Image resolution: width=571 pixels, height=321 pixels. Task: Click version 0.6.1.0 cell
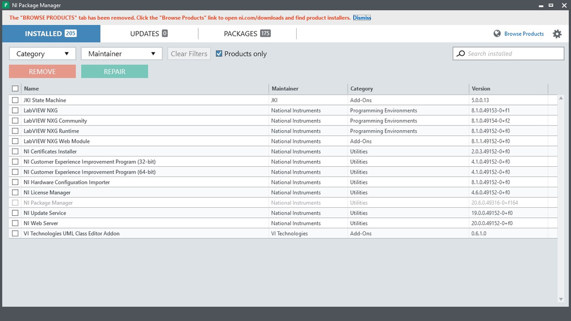[x=478, y=233]
